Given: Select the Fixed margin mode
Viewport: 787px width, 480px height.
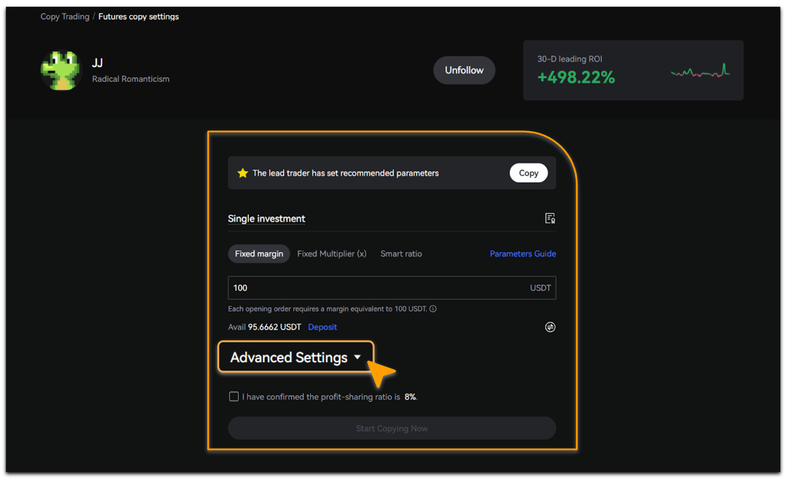Looking at the screenshot, I should tap(259, 254).
